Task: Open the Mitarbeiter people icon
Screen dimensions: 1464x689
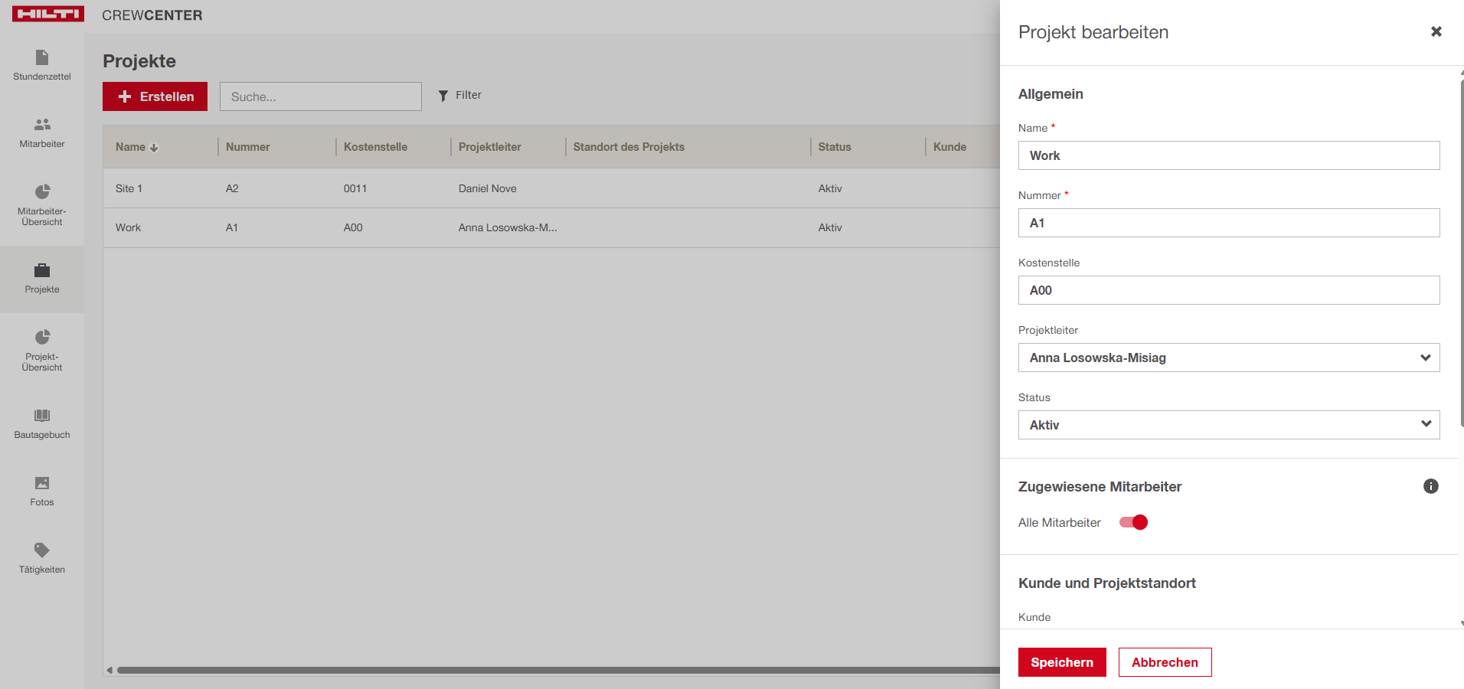Action: tap(42, 125)
